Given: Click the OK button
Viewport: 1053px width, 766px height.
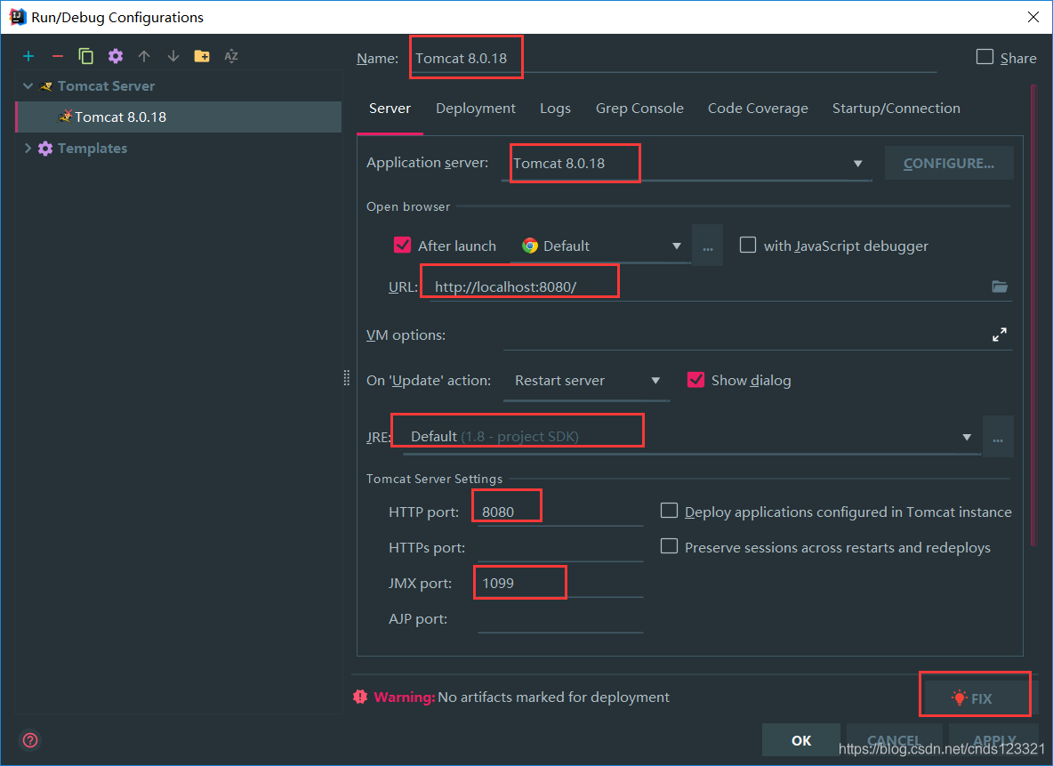Looking at the screenshot, I should (x=801, y=740).
